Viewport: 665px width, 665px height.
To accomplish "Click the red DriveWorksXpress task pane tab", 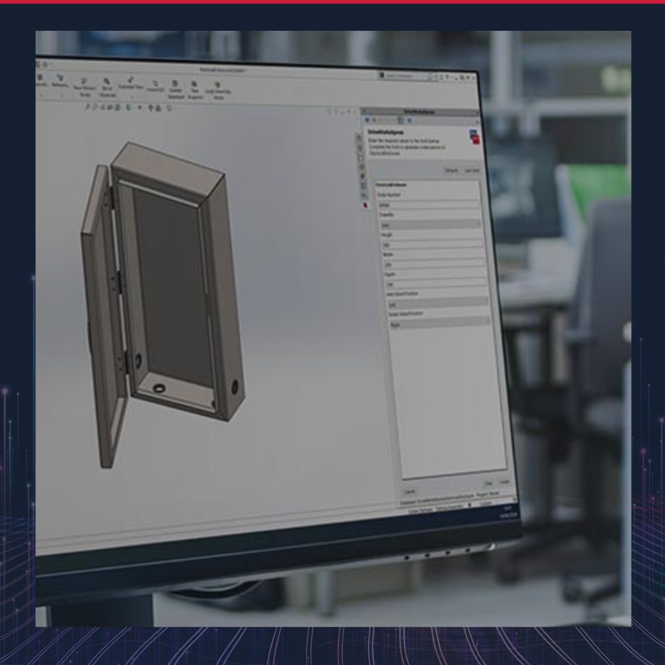I will tap(365, 206).
